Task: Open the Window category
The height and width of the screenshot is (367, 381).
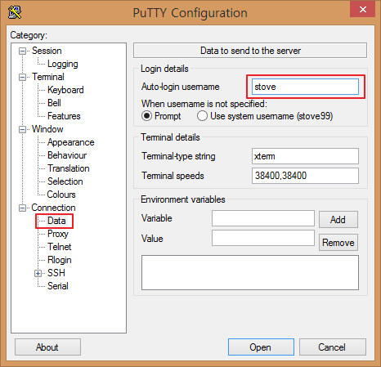Action: pyautogui.click(x=47, y=129)
